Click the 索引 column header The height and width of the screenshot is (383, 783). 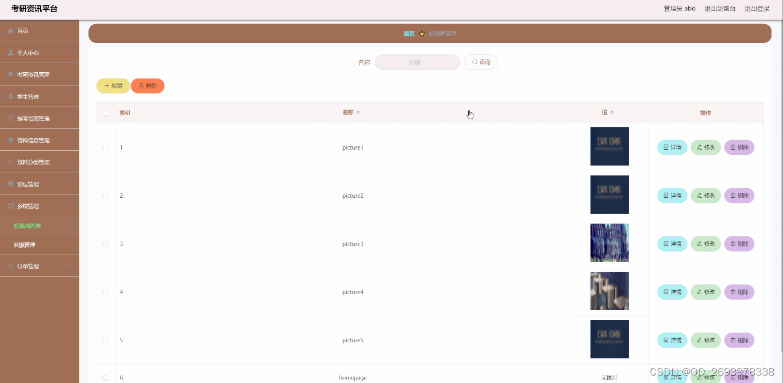(x=125, y=113)
